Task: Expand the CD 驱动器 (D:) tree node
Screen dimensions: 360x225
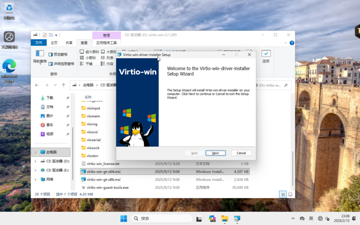Action: [35, 161]
